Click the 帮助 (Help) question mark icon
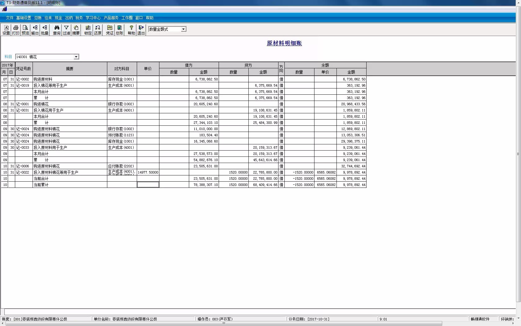 pyautogui.click(x=131, y=30)
